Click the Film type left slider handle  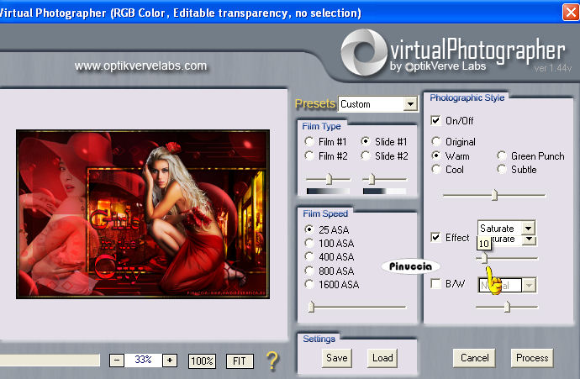click(329, 179)
